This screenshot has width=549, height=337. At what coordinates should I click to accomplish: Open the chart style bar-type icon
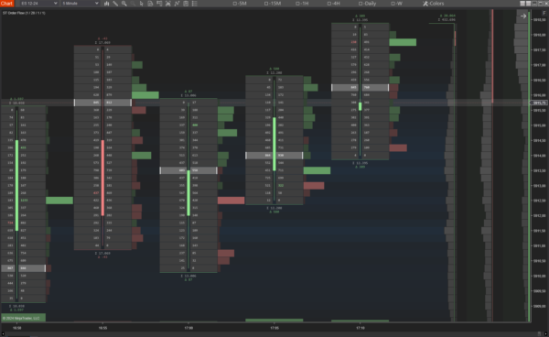pyautogui.click(x=106, y=4)
